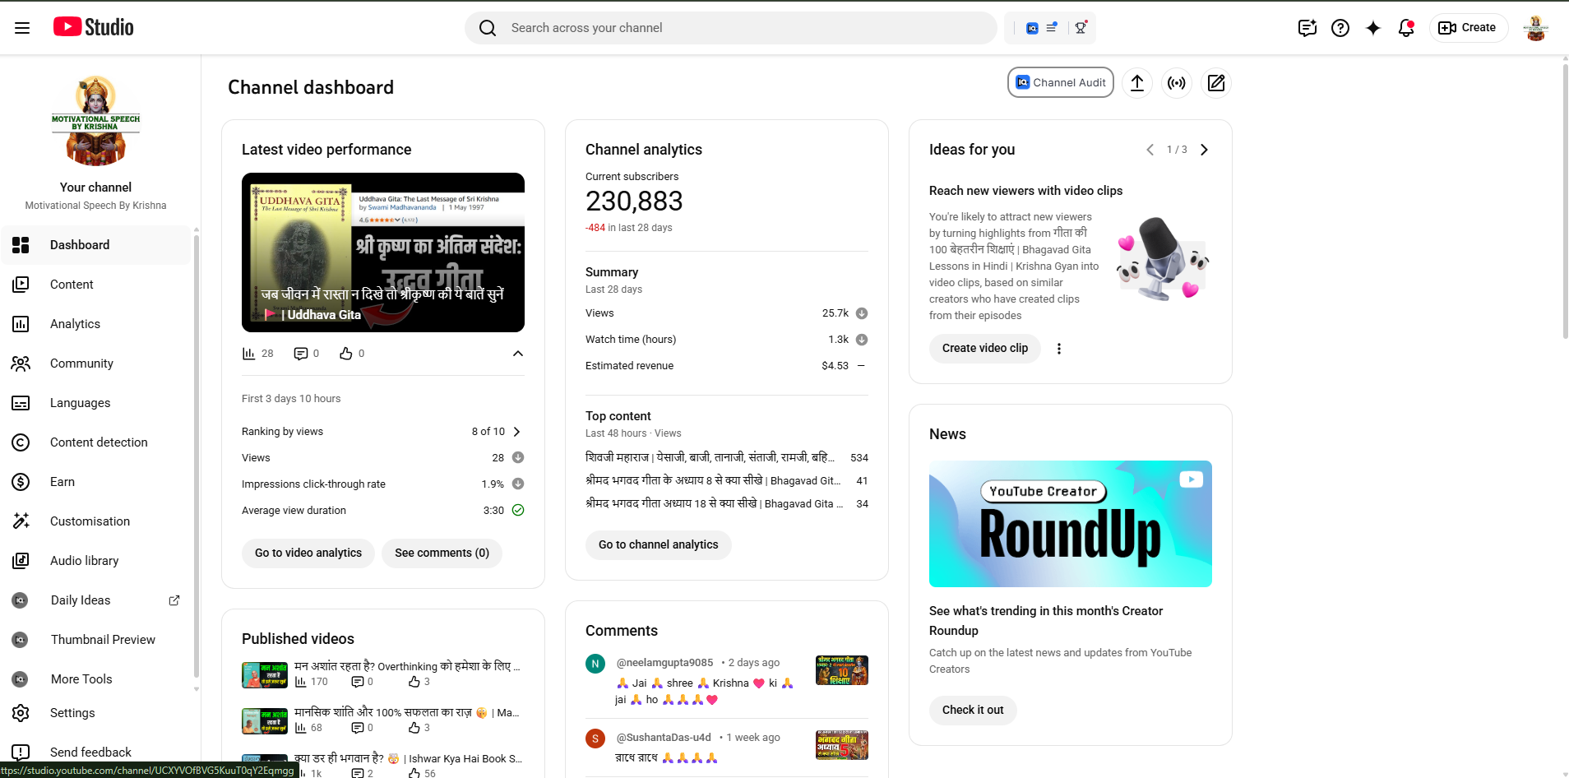Viewport: 1569px width, 778px height.
Task: Open the Uddhava Gita video thumbnail
Action: (382, 252)
